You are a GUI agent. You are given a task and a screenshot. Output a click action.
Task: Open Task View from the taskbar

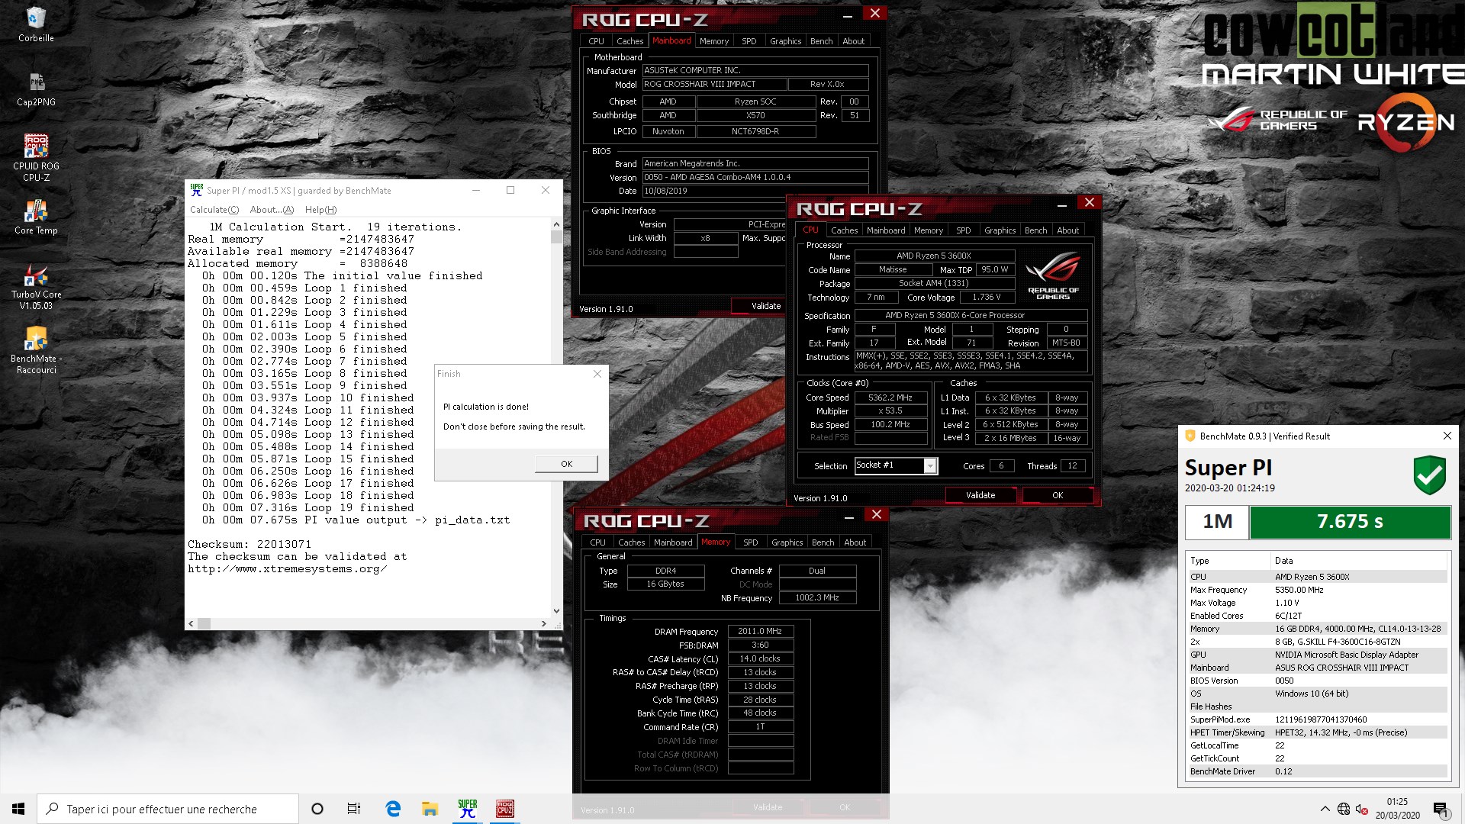[x=354, y=809]
